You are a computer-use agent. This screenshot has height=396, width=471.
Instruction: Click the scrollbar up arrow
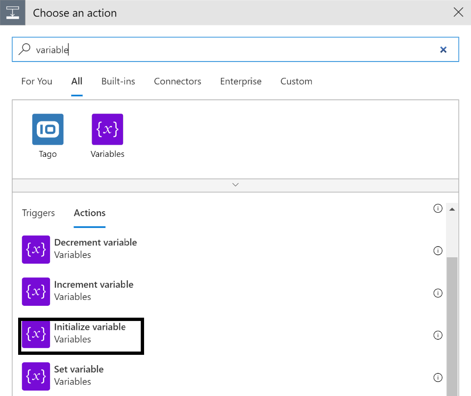pyautogui.click(x=452, y=209)
